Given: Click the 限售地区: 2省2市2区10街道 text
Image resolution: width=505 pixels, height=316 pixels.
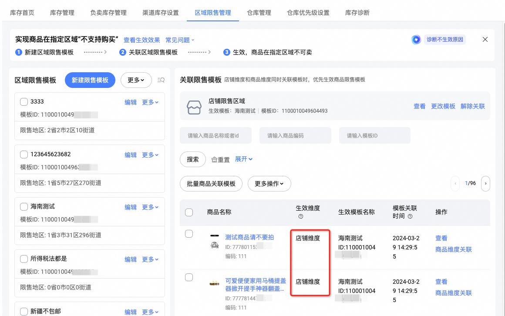Looking at the screenshot, I should coord(57,130).
